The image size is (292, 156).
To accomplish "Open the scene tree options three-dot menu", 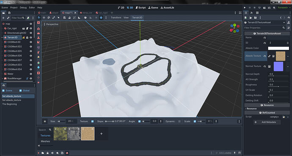I will pyautogui.click(x=33, y=18).
